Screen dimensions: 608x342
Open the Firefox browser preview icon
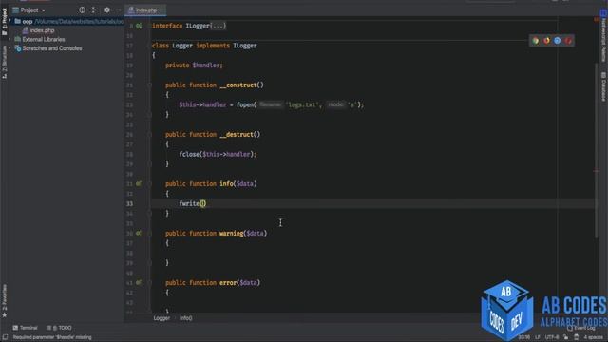point(546,41)
